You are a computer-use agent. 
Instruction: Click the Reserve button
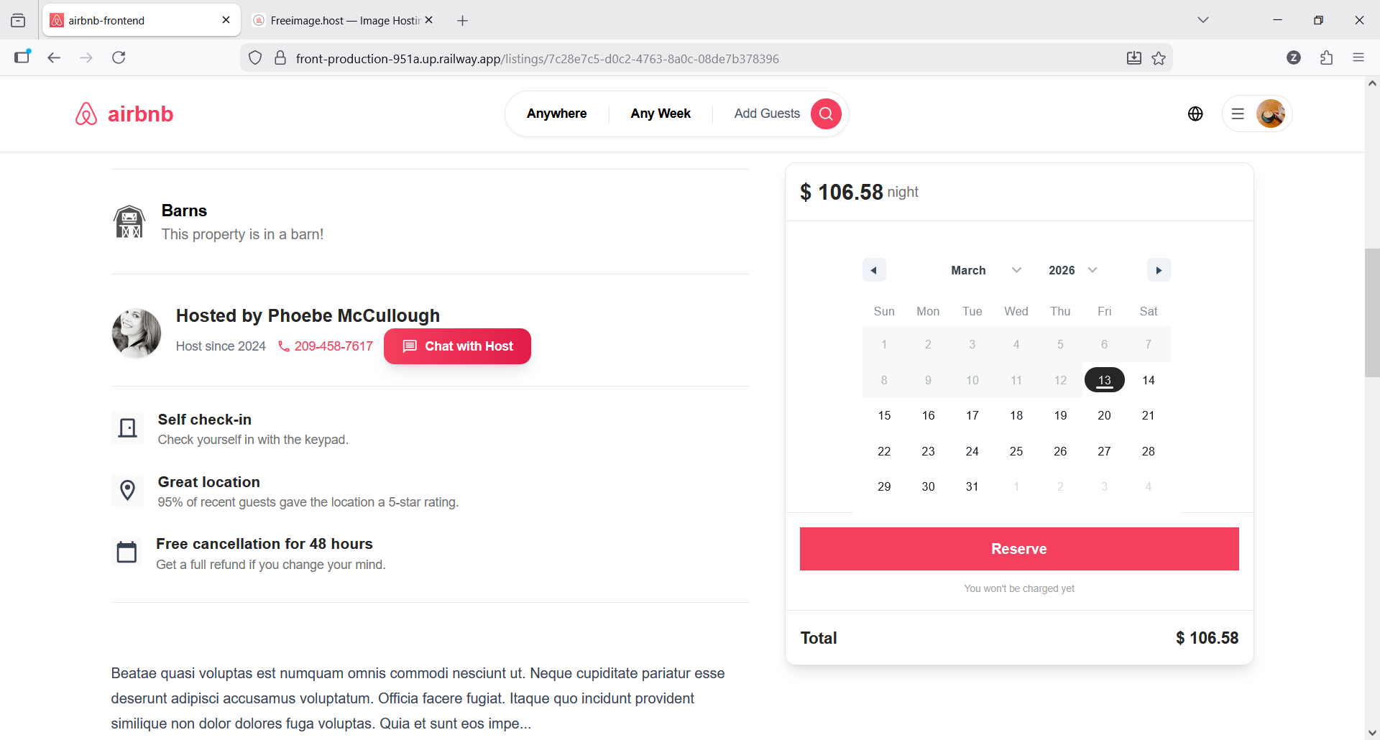coord(1018,549)
